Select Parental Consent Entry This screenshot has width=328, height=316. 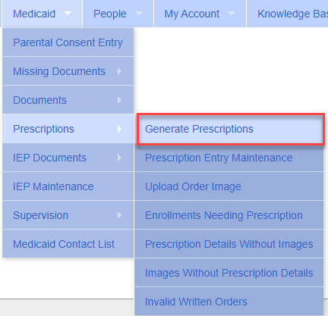click(x=68, y=42)
